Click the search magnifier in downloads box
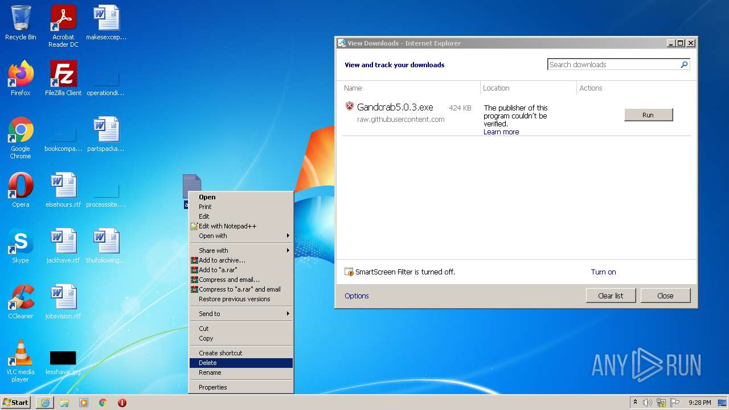This screenshot has width=729, height=410. point(684,64)
